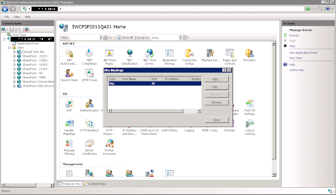Expand the Default Web Site node

coord(14,52)
